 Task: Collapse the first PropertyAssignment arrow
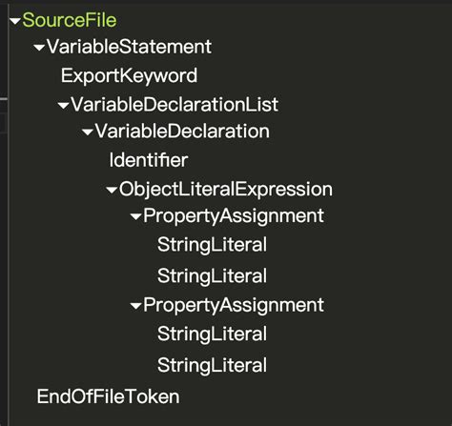[x=135, y=216]
